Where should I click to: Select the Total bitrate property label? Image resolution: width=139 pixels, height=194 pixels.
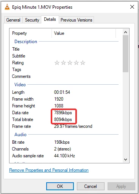point(23,120)
